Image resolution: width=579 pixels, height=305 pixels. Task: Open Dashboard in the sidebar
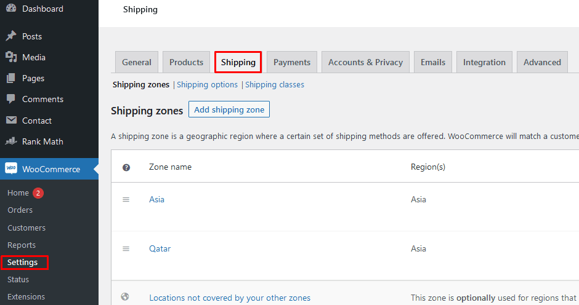point(43,9)
